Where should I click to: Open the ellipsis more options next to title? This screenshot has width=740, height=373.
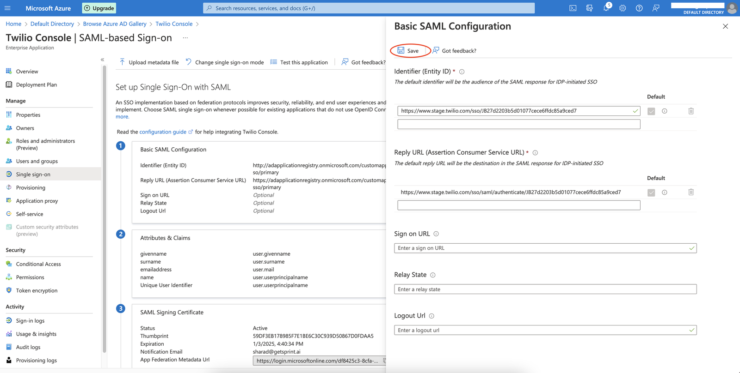pos(185,38)
